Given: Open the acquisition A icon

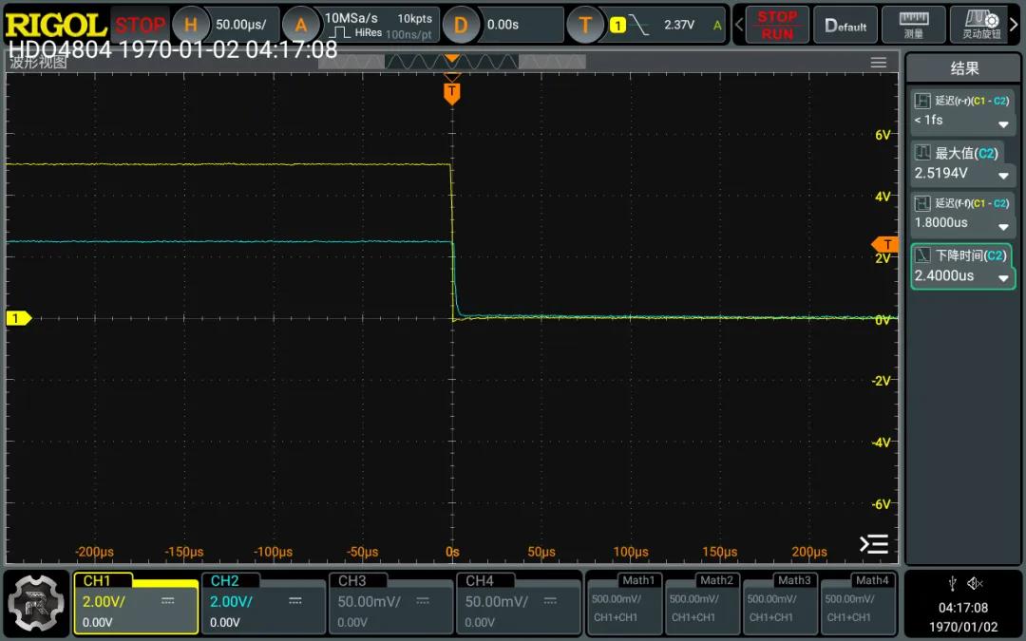Looking at the screenshot, I should click(300, 25).
